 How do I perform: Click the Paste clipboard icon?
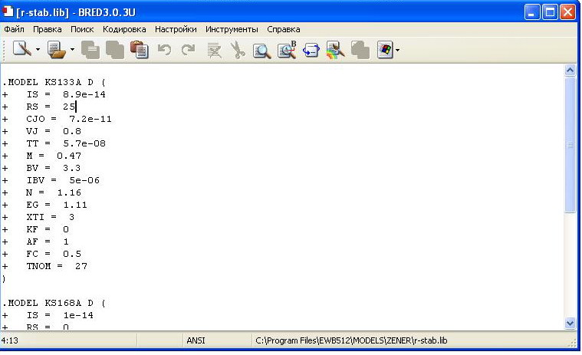139,50
